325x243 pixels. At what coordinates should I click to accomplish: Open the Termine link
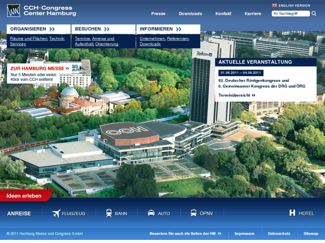(83, 39)
